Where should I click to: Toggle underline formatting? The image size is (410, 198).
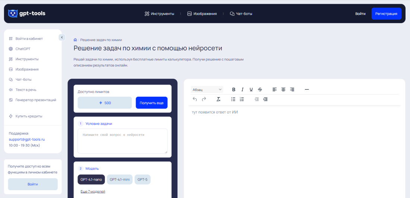point(251,90)
